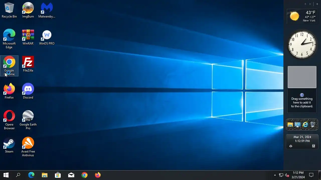The width and height of the screenshot is (321, 180).
Task: Select the Avast Free Antivirus shortcut
Action: click(28, 147)
